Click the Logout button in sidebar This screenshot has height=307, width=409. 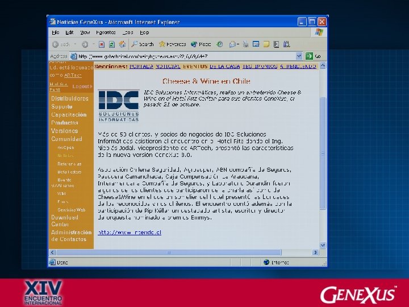pos(82,86)
